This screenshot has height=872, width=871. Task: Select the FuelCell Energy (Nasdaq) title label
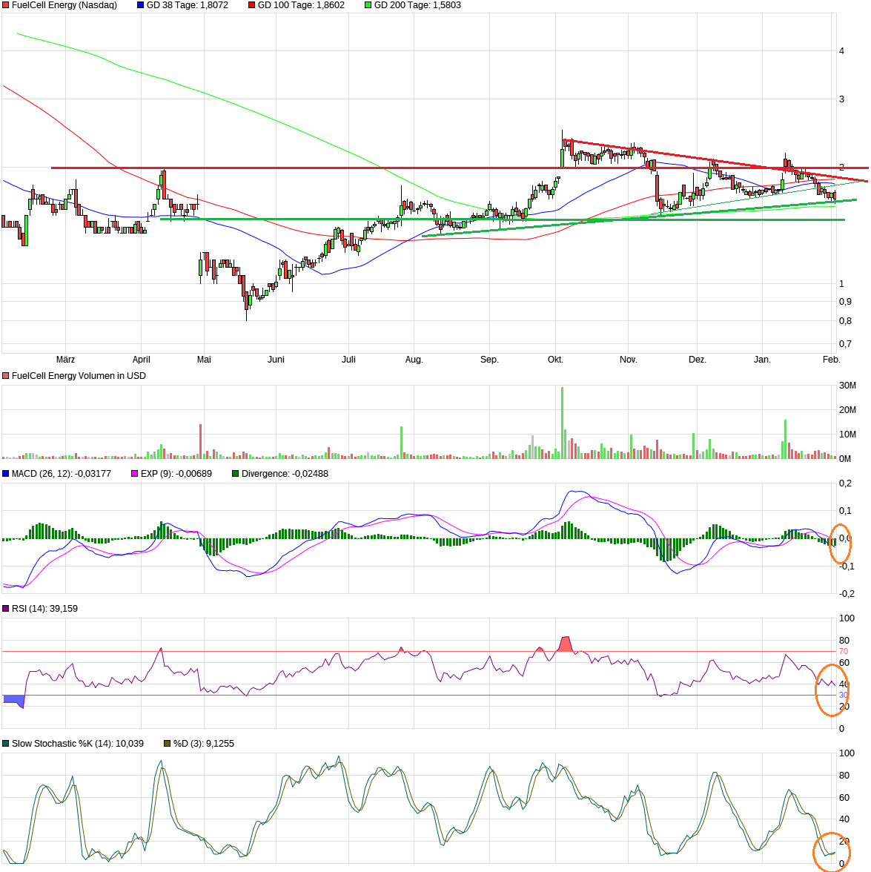(64, 5)
